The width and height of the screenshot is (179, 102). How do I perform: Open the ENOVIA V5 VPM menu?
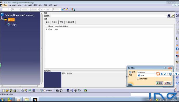pyautogui.click(x=15, y=5)
